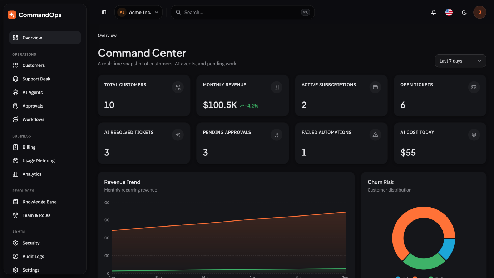
Task: Click the Churn Risk chart title
Action: pos(380,182)
